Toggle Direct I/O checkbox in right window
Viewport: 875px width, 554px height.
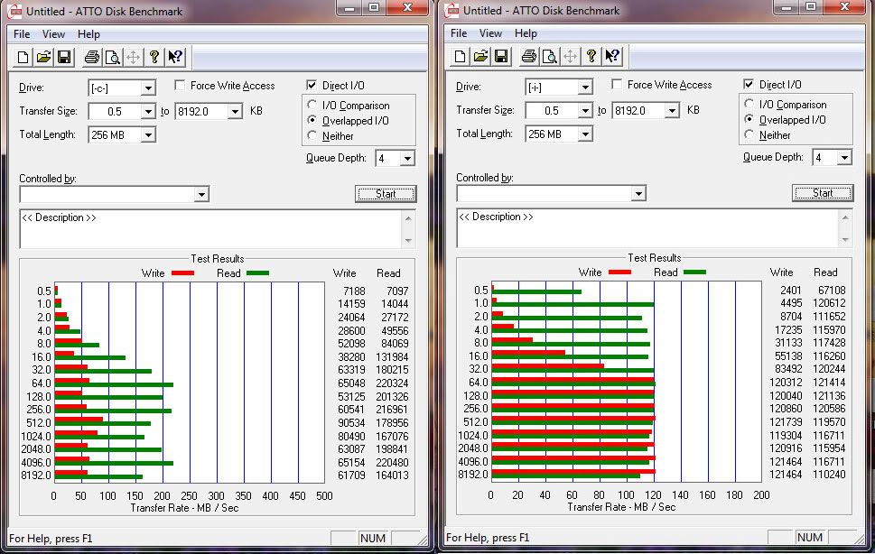749,84
